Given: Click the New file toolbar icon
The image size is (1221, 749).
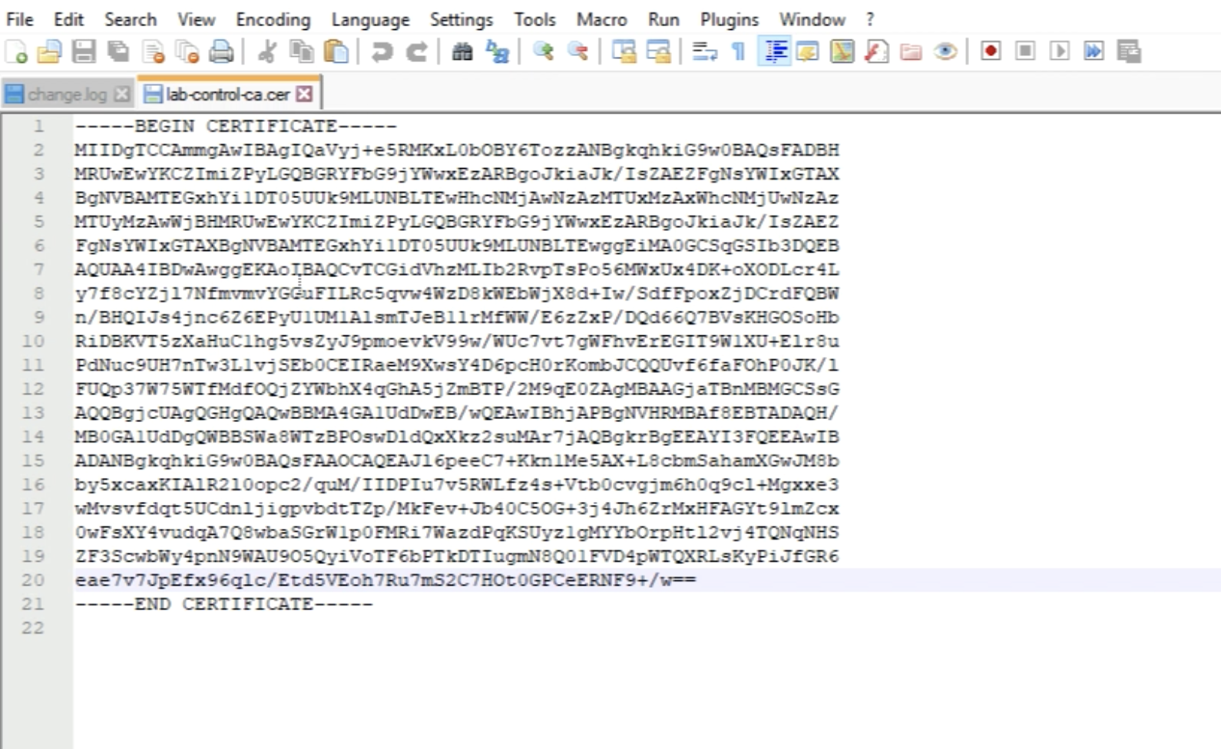Looking at the screenshot, I should [x=16, y=51].
